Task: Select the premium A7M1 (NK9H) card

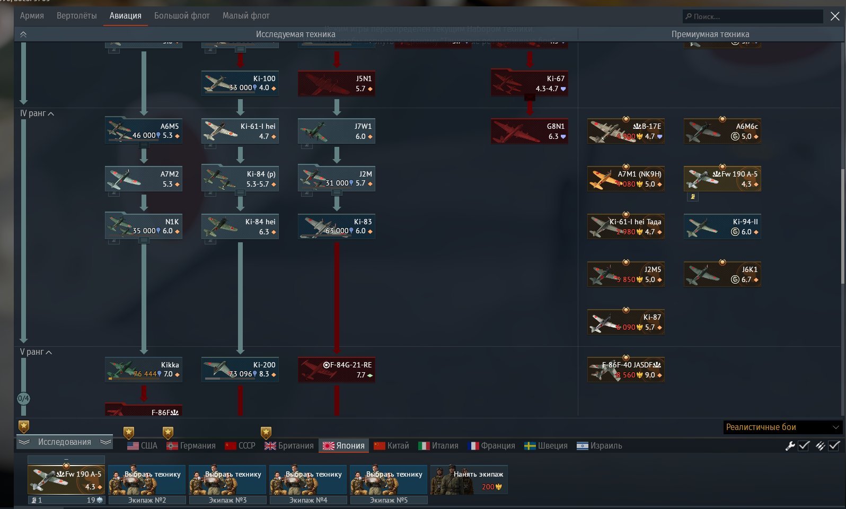Action: (x=626, y=179)
